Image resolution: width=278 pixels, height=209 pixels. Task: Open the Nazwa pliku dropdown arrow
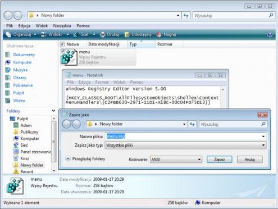click(x=263, y=137)
